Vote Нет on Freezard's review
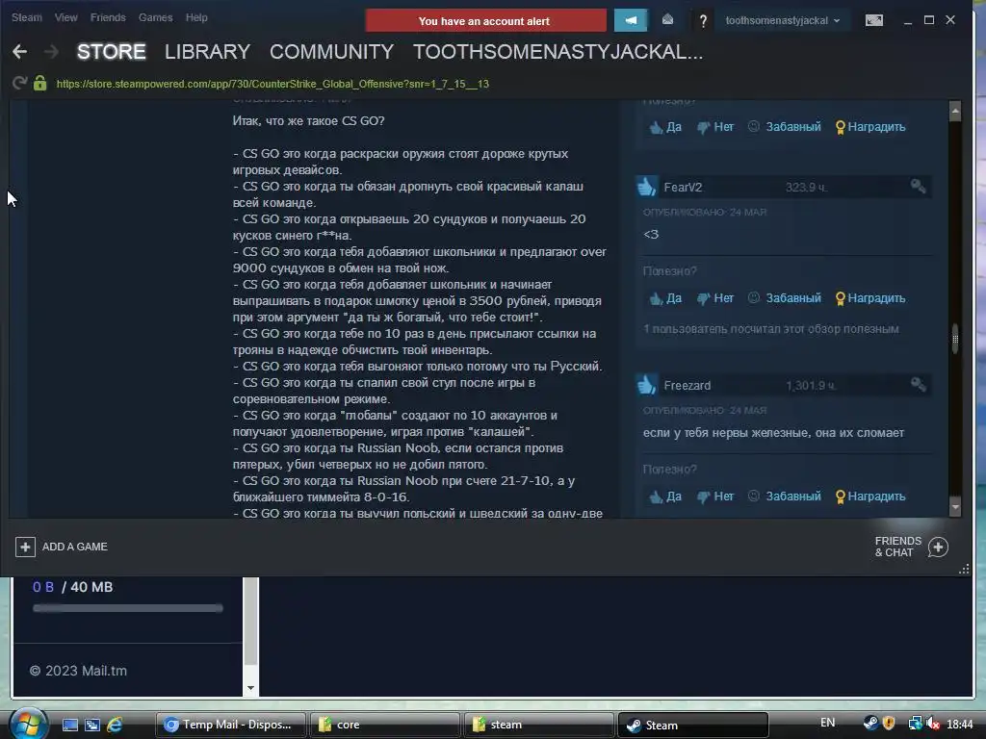Image resolution: width=986 pixels, height=739 pixels. coord(715,497)
